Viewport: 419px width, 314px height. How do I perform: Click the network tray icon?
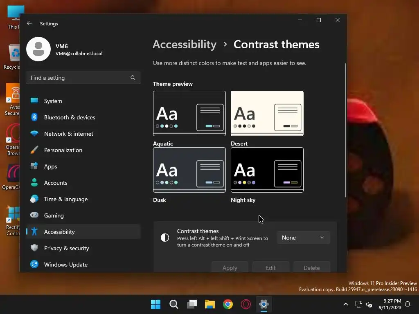coord(358,304)
